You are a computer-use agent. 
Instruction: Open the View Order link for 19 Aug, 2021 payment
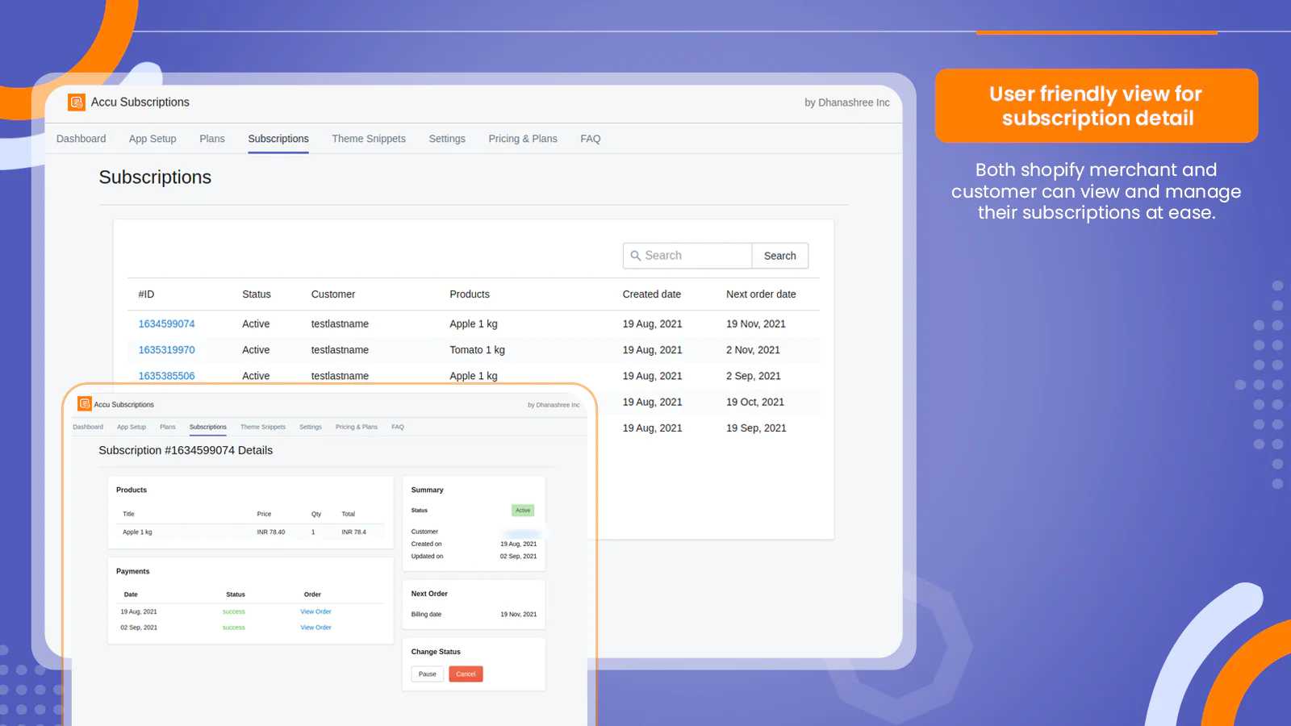[315, 611]
